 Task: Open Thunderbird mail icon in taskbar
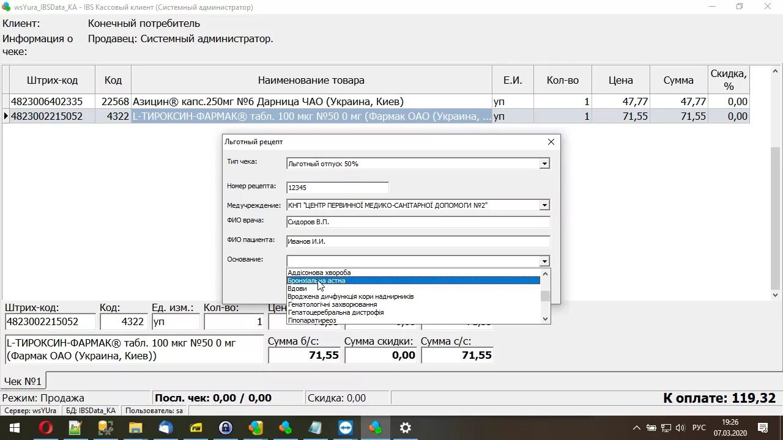click(x=166, y=428)
